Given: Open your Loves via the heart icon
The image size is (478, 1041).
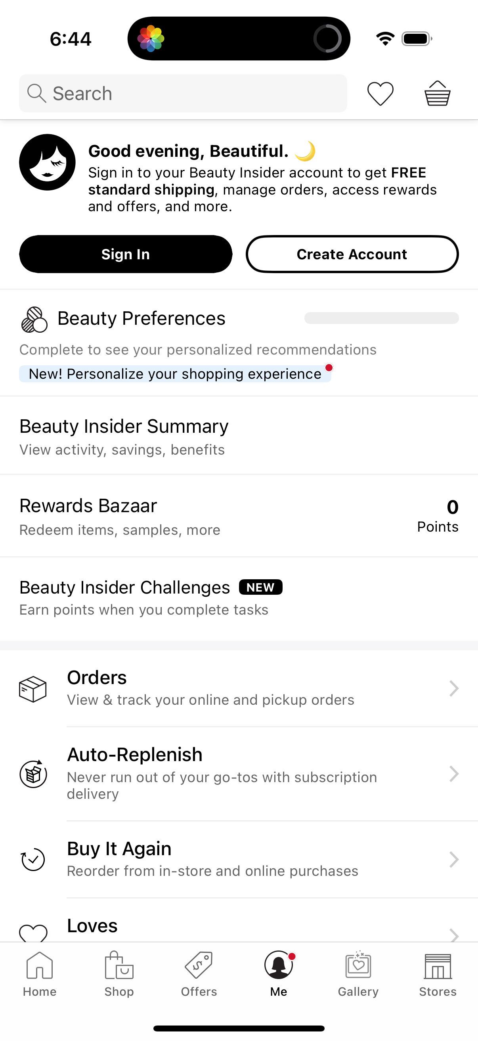Looking at the screenshot, I should click(x=380, y=93).
